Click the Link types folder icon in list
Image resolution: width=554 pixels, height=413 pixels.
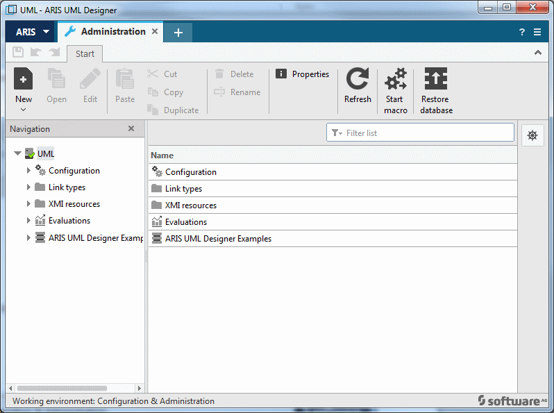(x=156, y=188)
